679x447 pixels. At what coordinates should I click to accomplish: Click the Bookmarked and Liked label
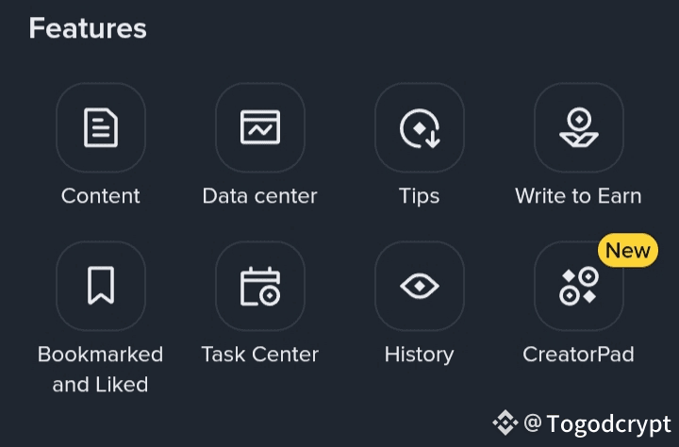[100, 369]
